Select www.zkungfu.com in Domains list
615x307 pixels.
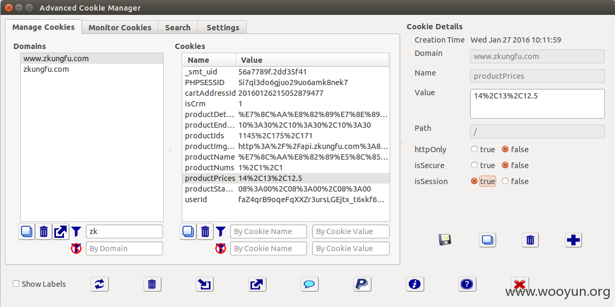coord(92,59)
